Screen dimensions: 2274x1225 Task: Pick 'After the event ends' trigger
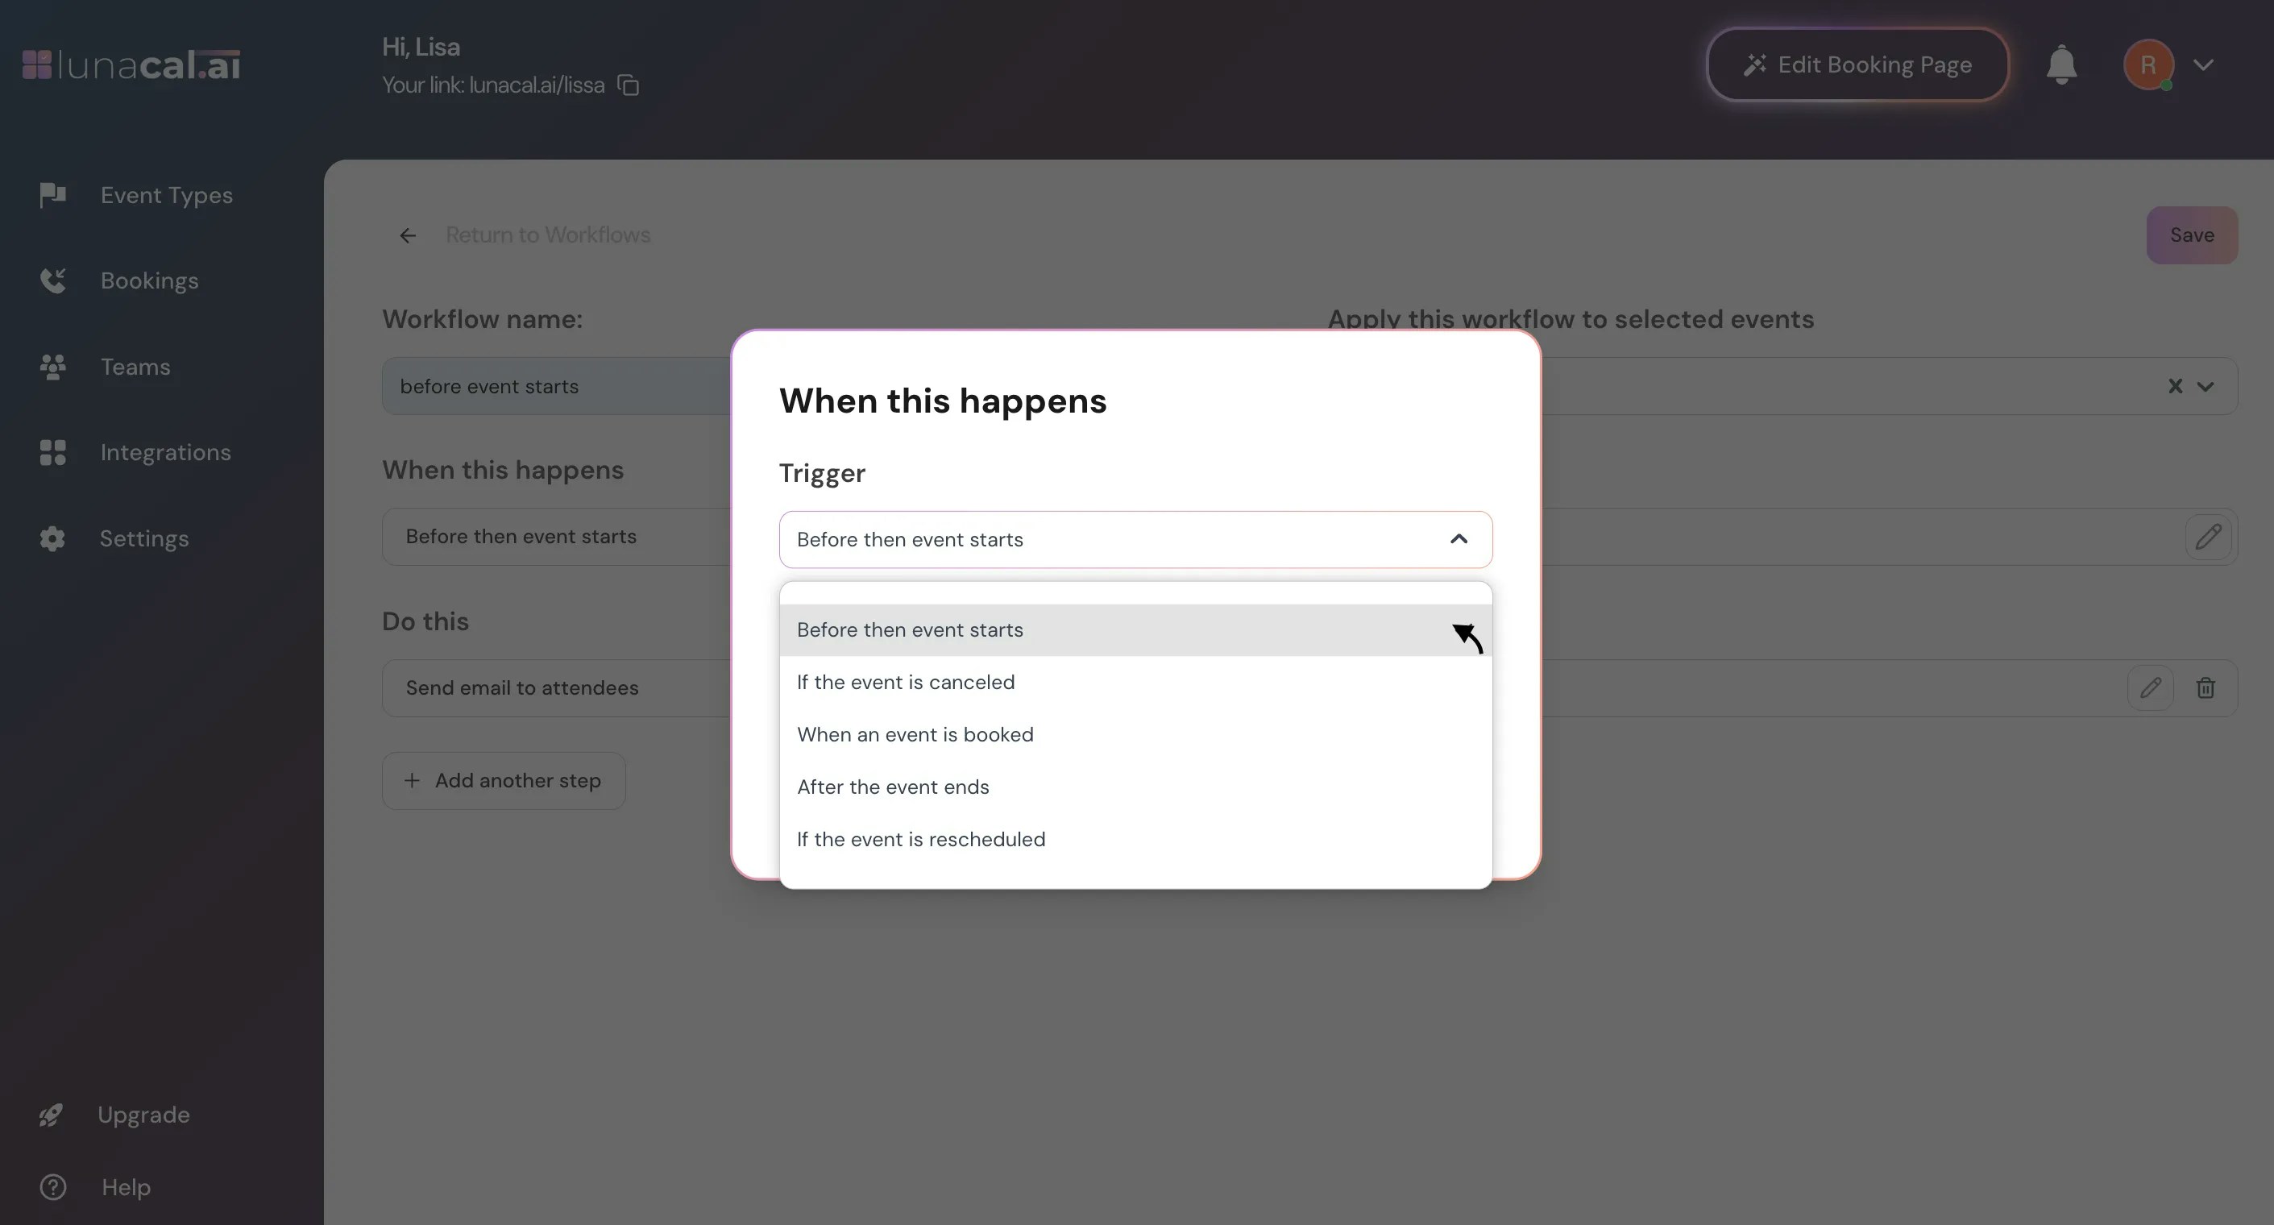coord(893,787)
